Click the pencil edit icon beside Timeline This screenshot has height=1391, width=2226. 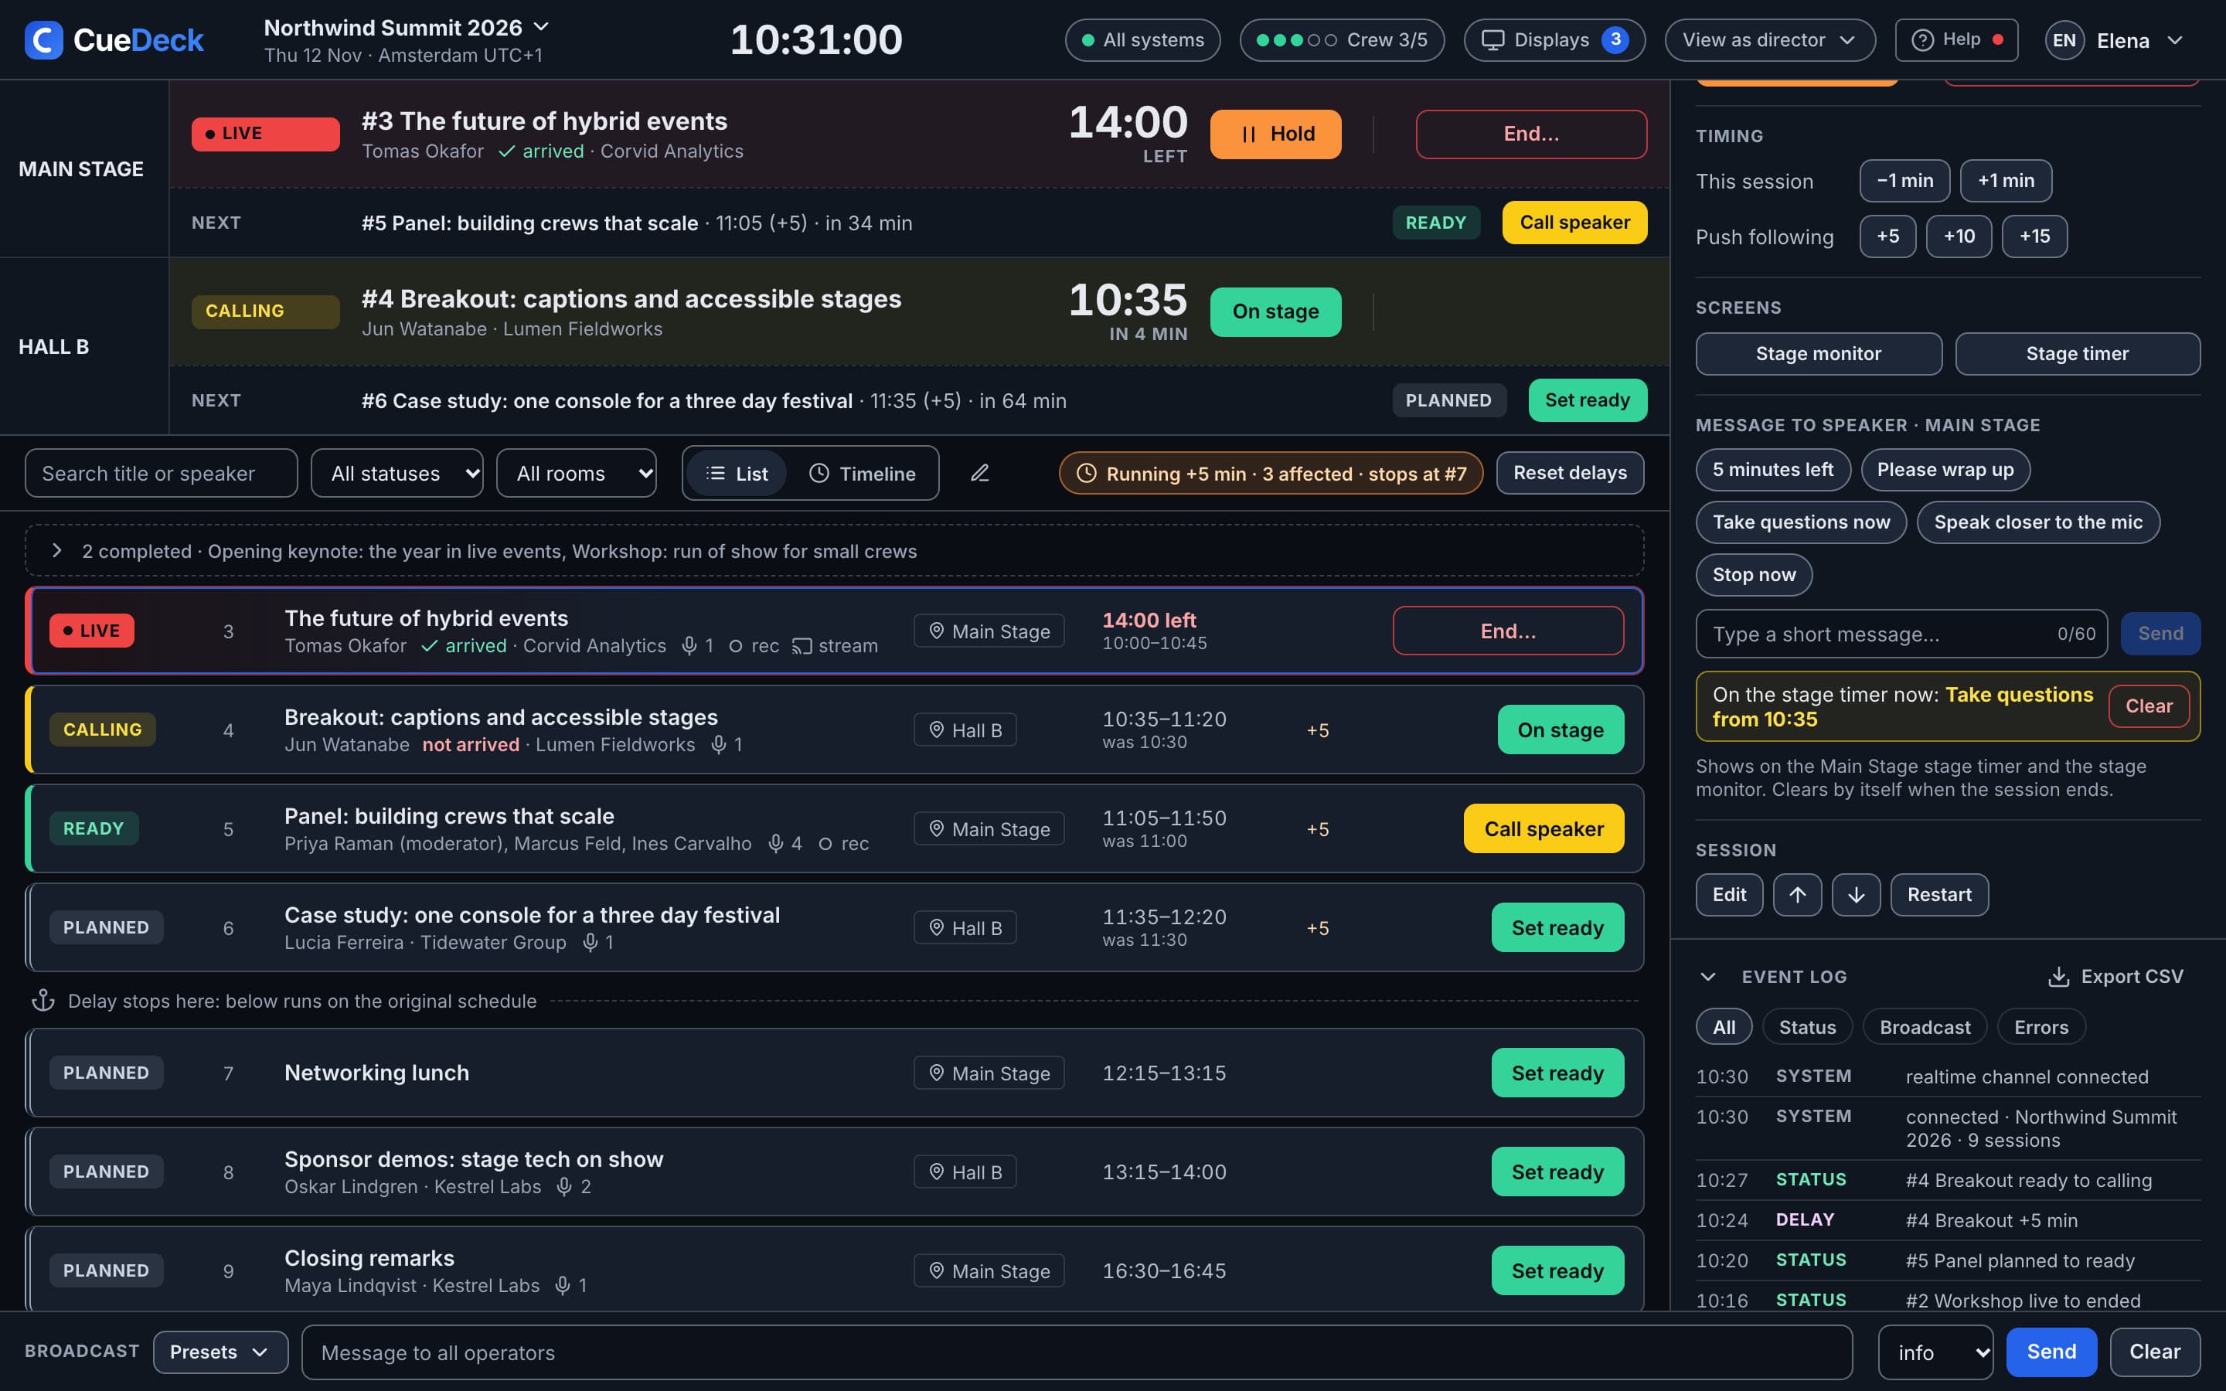pos(979,473)
